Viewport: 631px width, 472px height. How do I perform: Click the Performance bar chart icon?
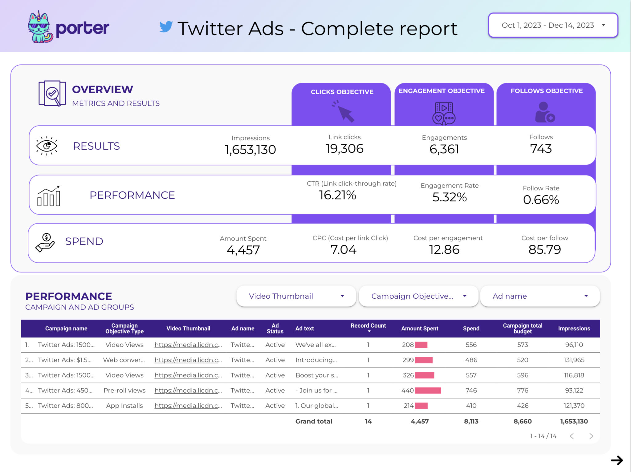point(49,195)
